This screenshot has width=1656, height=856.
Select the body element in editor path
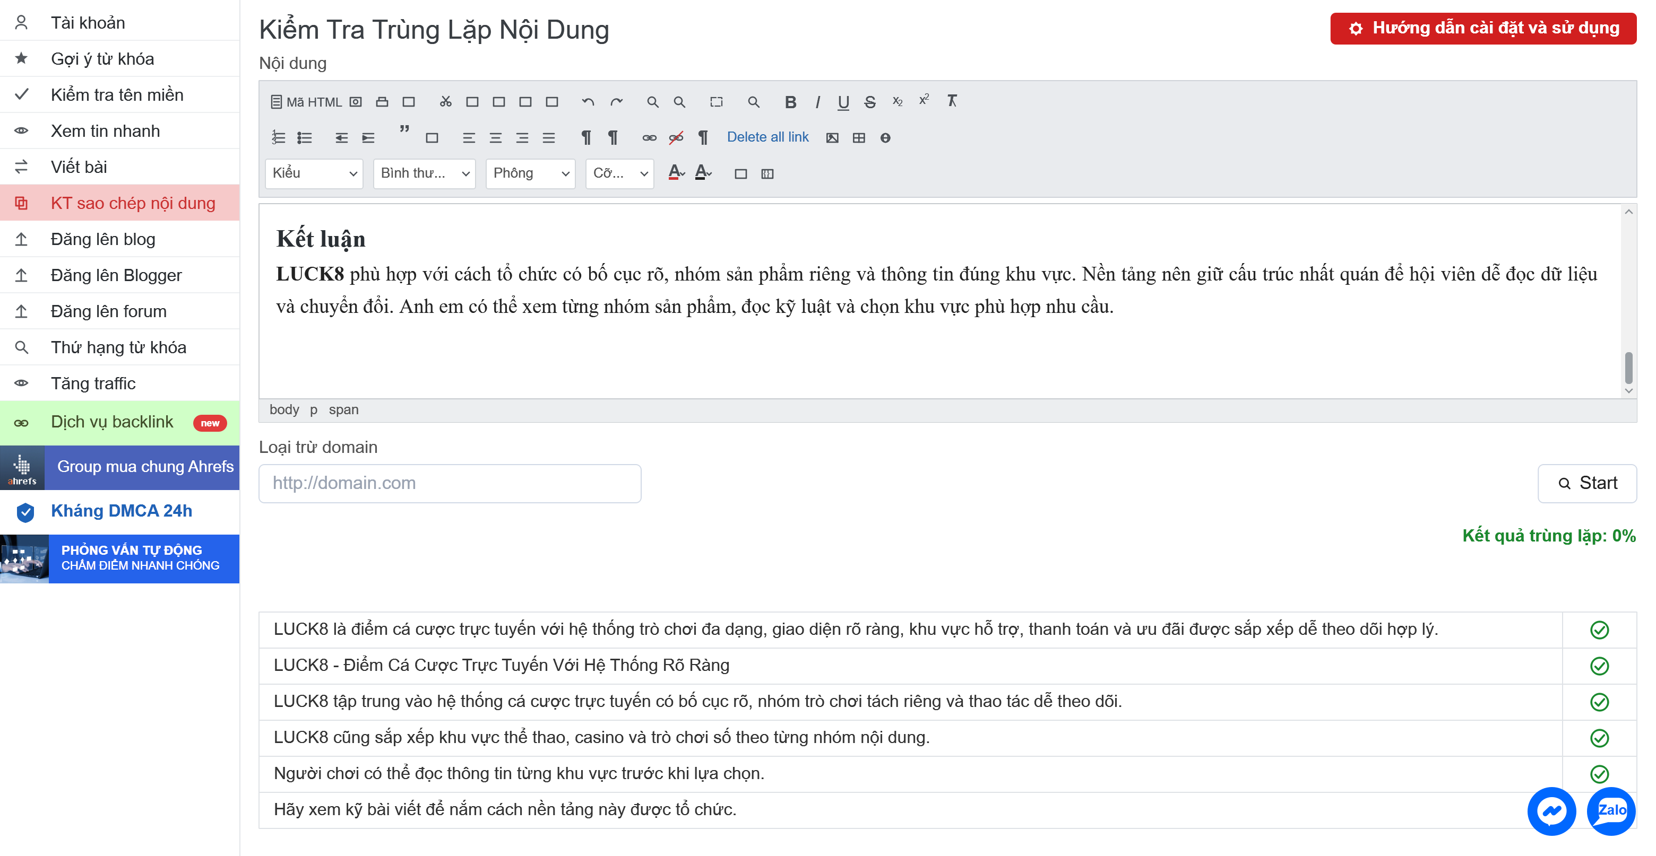coord(284,409)
